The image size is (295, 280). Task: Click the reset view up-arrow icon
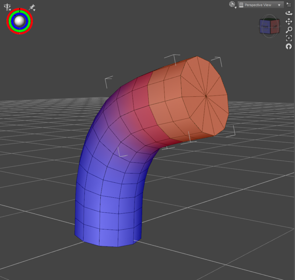pyautogui.click(x=289, y=46)
